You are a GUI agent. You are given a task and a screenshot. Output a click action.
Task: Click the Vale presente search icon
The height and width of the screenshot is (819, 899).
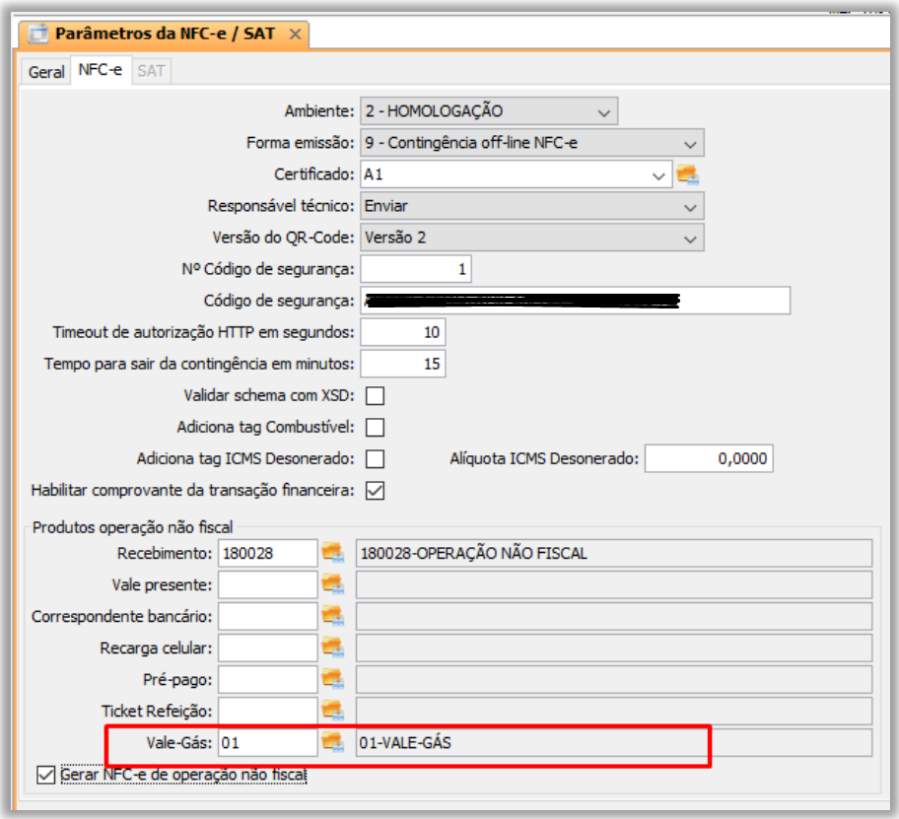(x=332, y=584)
